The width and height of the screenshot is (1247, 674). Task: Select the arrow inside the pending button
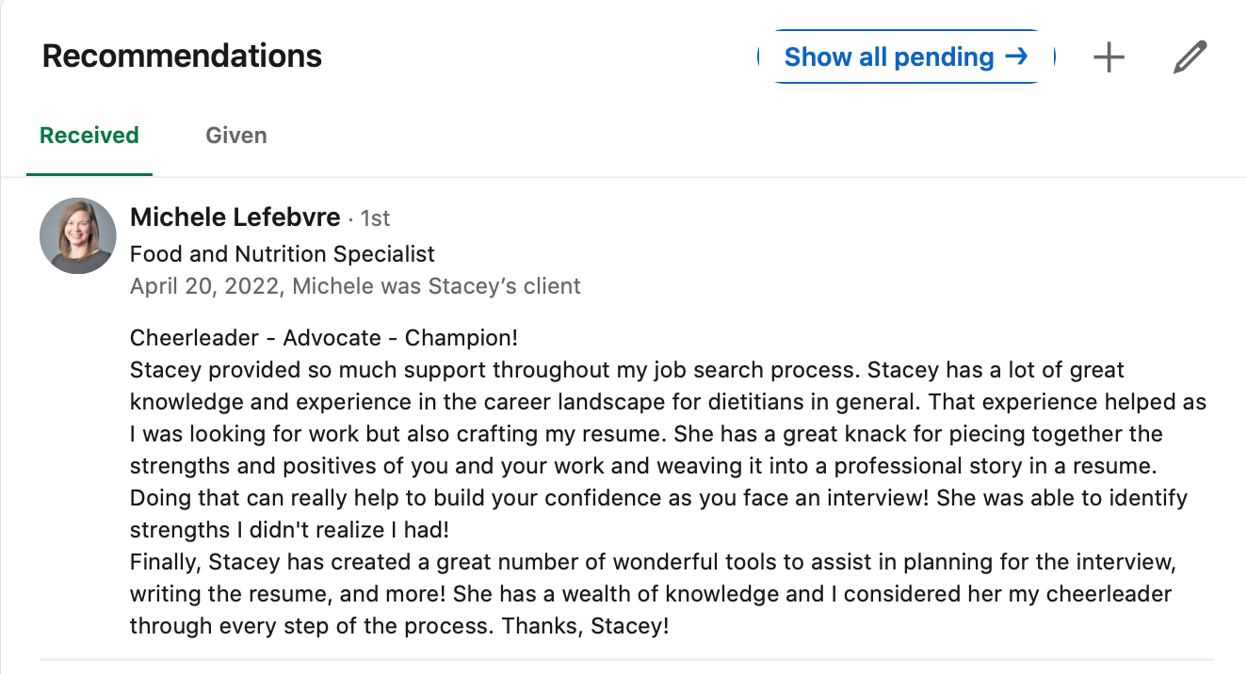1015,56
